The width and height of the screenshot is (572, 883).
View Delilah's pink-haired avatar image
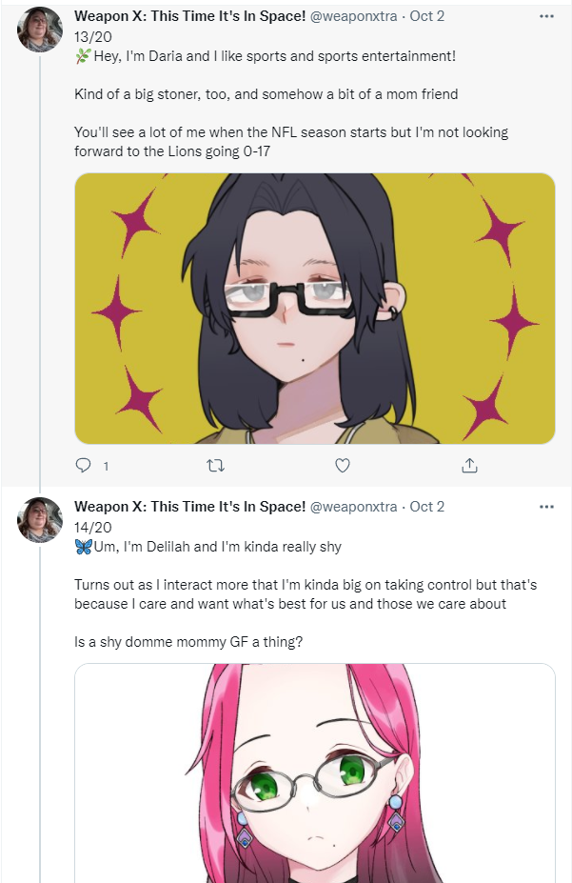pos(315,773)
